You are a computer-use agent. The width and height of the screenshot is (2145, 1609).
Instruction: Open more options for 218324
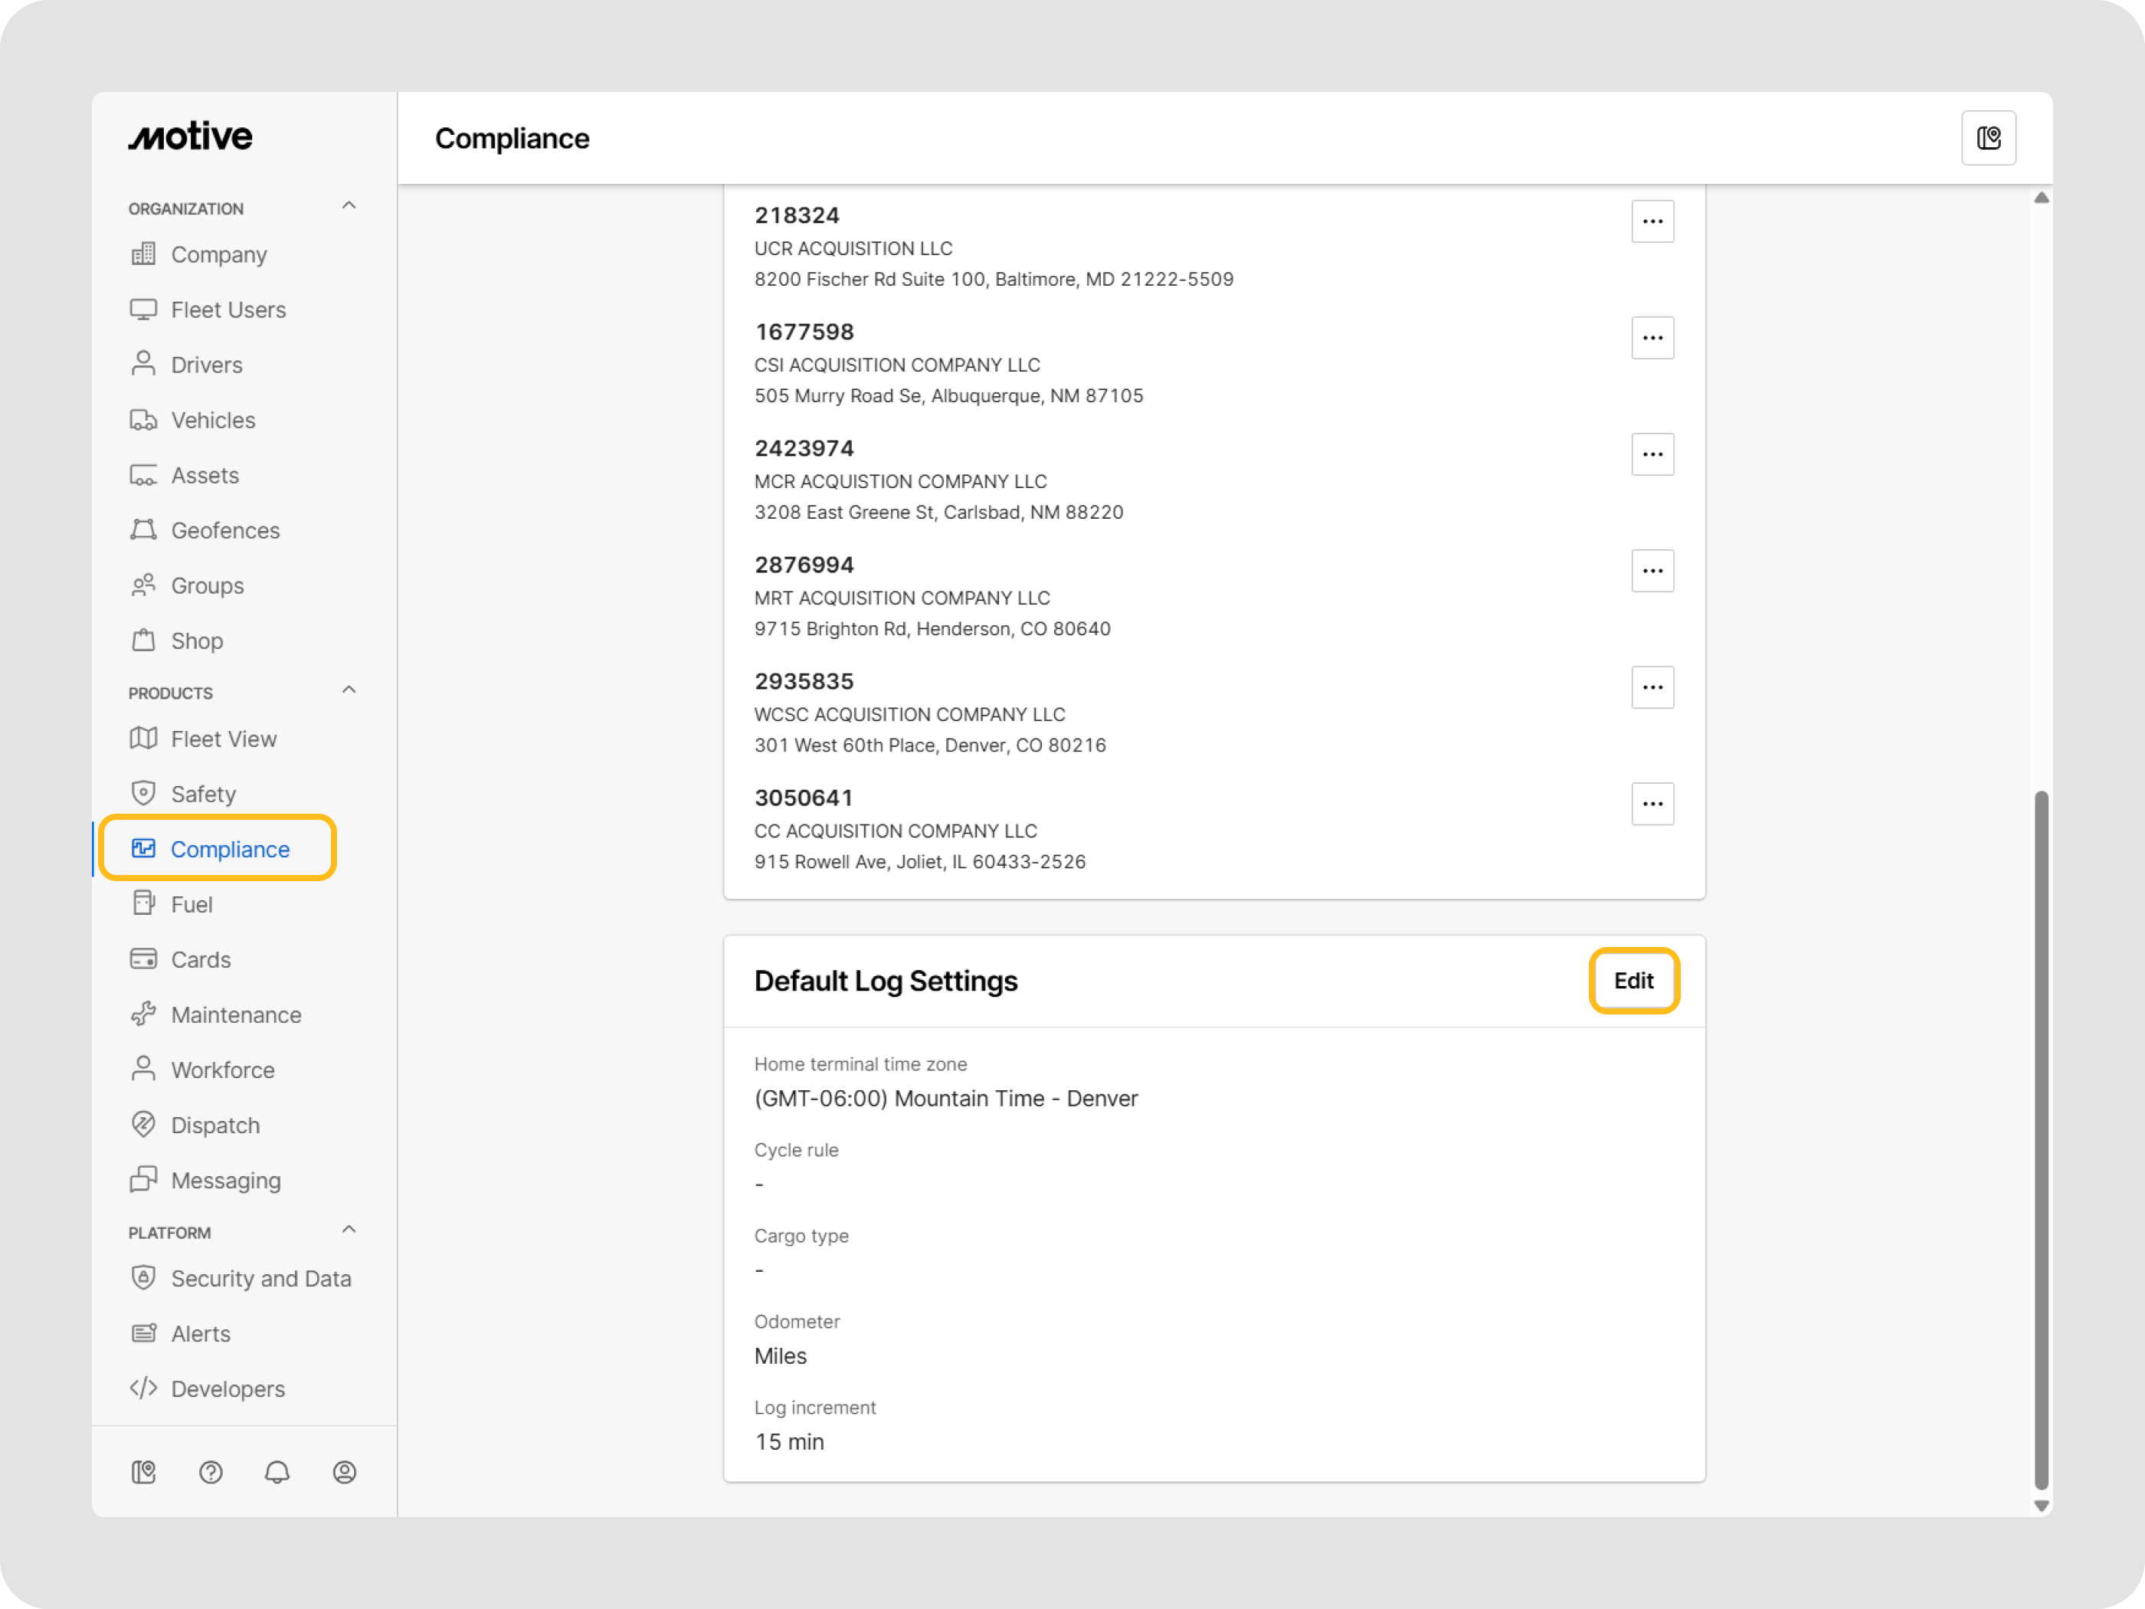point(1652,222)
